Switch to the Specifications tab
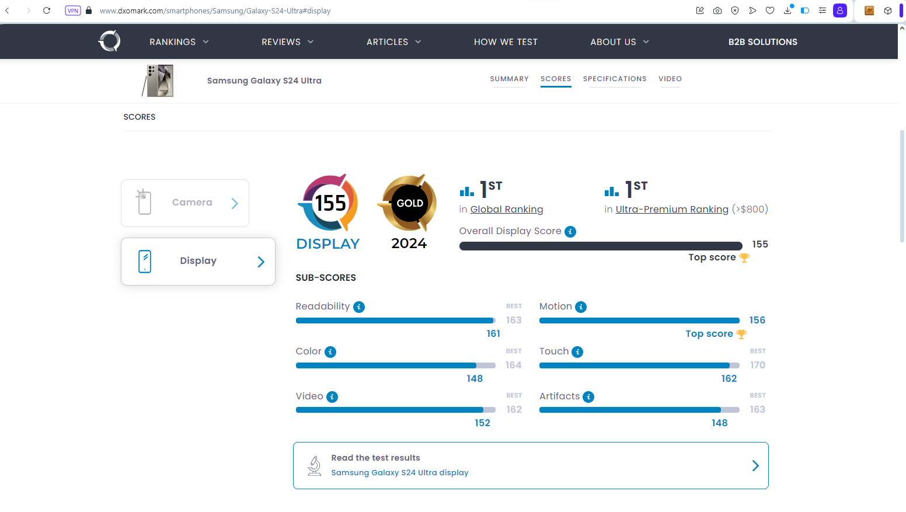This screenshot has height=512, width=906. point(615,79)
